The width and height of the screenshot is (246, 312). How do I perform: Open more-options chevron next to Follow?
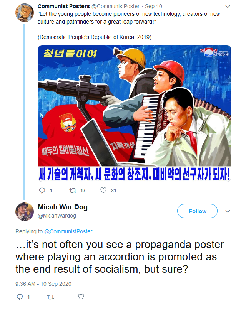(x=228, y=211)
